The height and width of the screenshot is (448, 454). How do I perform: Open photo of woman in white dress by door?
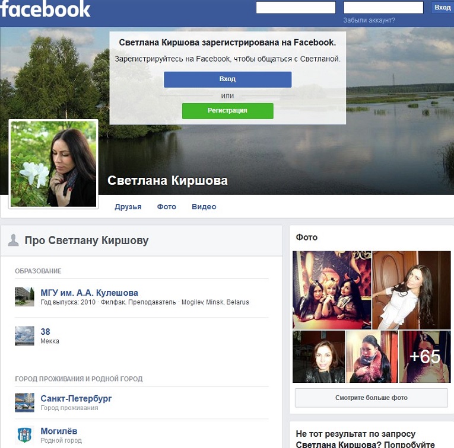(411, 290)
